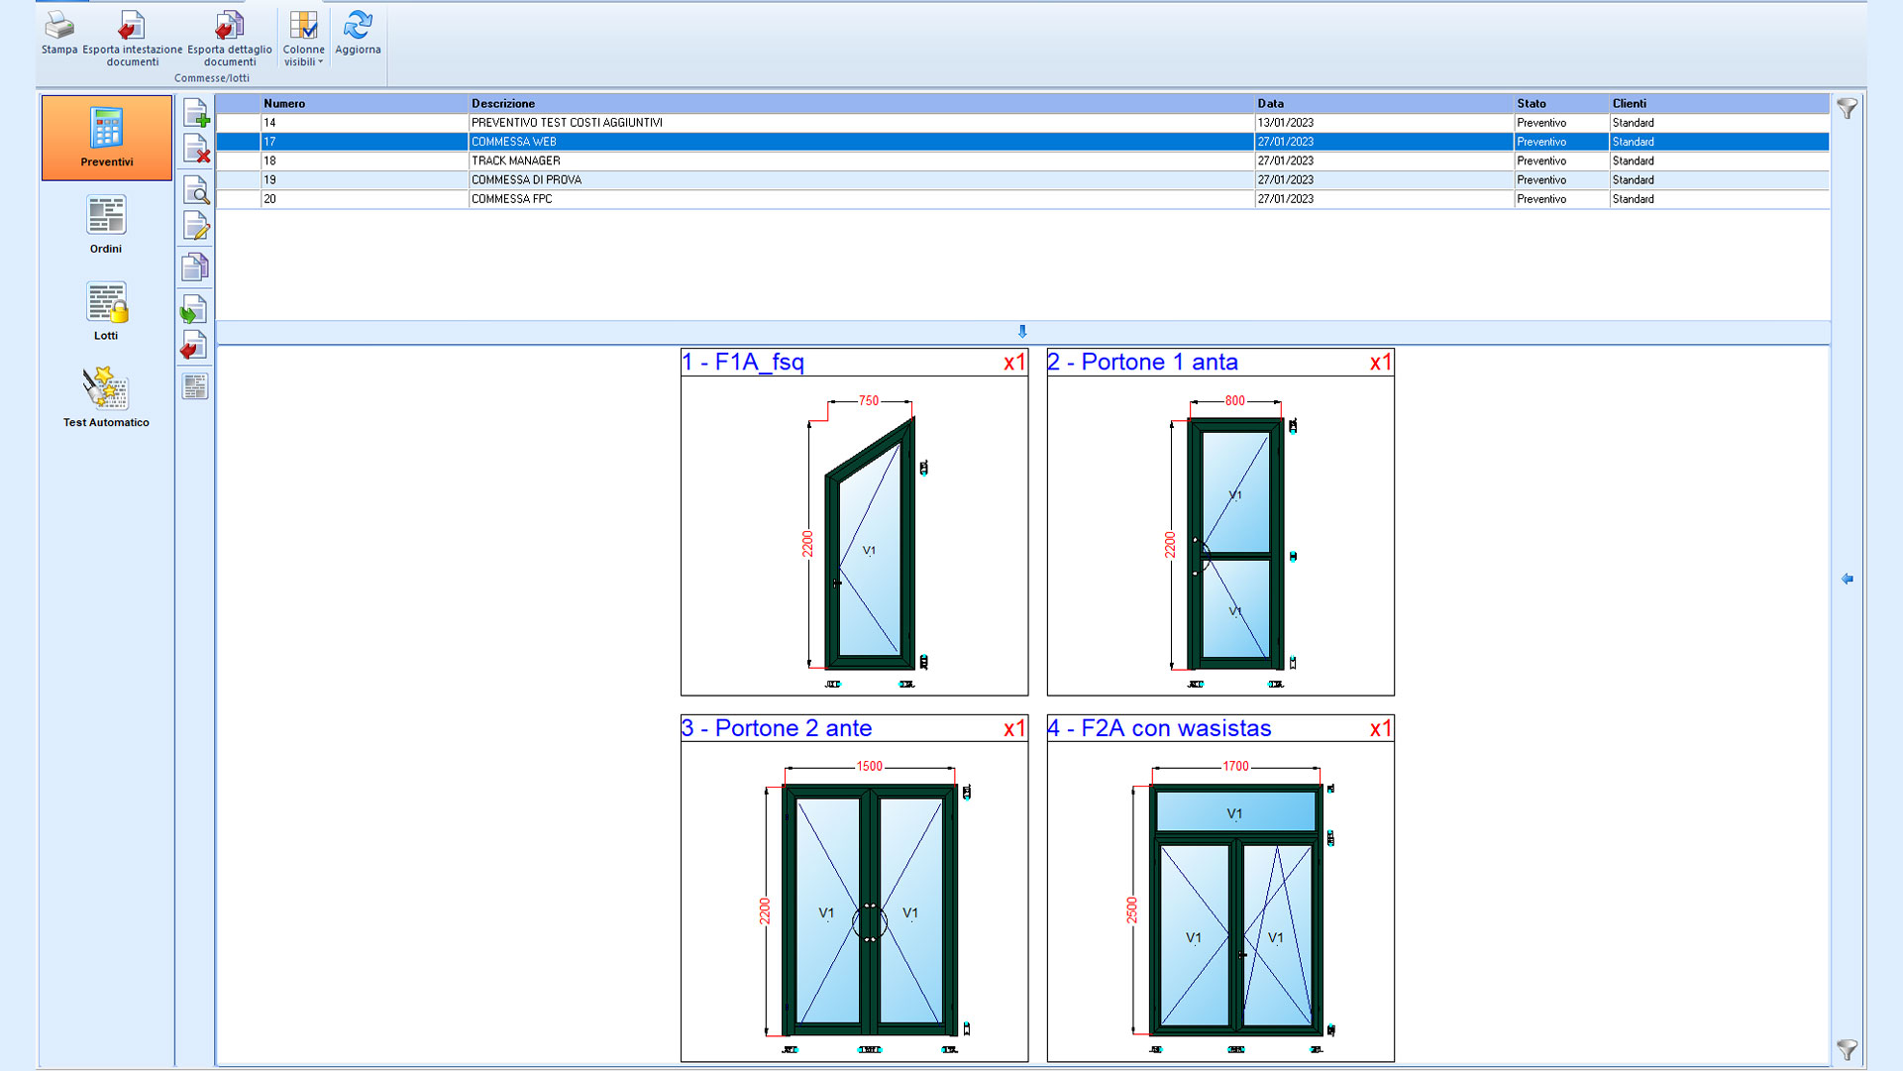Edit document with pencil icon
The image size is (1903, 1071).
[196, 227]
